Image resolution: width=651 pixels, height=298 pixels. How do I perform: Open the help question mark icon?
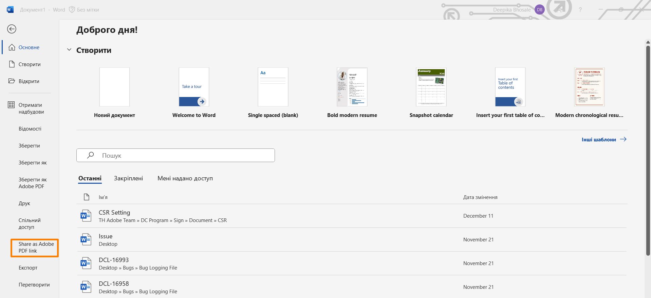click(580, 10)
